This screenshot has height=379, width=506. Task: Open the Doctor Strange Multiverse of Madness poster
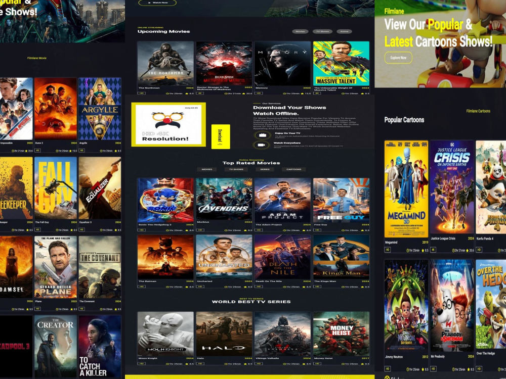[224, 64]
